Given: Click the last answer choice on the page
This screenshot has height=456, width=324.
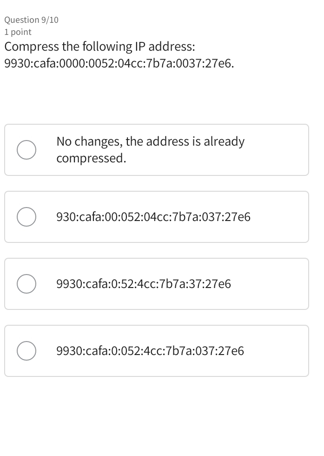Looking at the screenshot, I should point(156,350).
